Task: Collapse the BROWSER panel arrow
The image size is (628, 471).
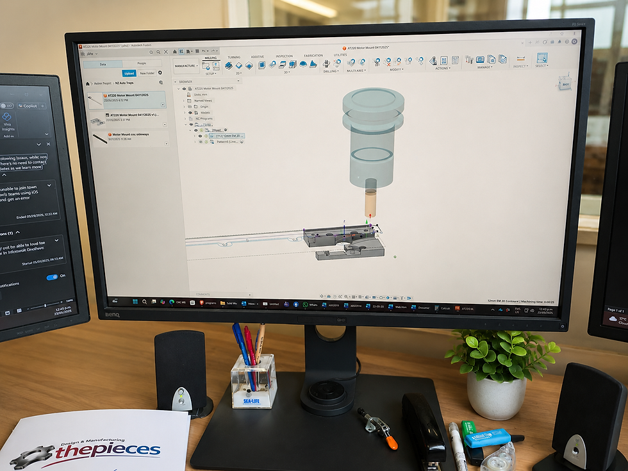Action: pos(176,82)
